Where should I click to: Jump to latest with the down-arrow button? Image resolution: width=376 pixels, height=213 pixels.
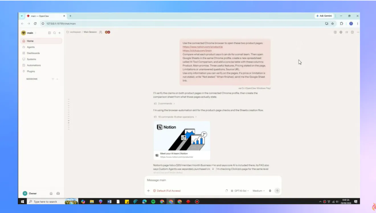click(213, 169)
